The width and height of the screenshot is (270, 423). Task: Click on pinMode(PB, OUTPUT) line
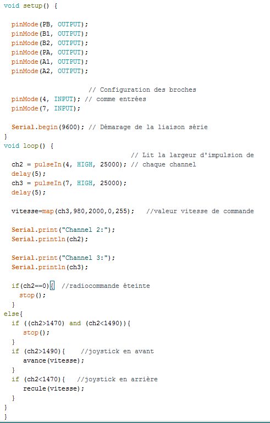tap(49, 24)
